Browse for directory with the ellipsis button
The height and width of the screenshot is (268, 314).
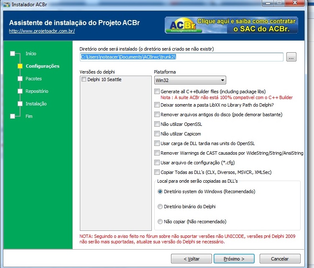pos(291,57)
